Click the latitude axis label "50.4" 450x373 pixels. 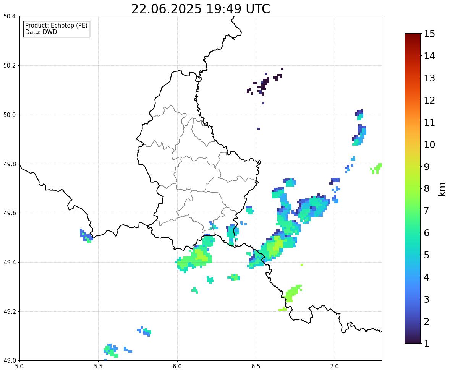10,16
